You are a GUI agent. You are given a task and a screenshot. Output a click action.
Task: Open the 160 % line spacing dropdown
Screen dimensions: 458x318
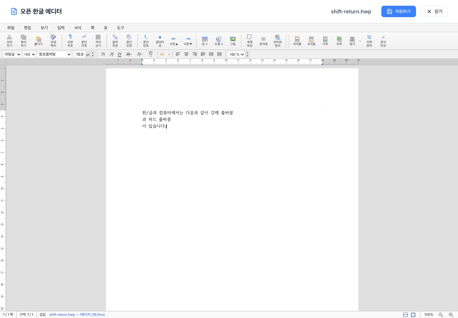[x=236, y=54]
